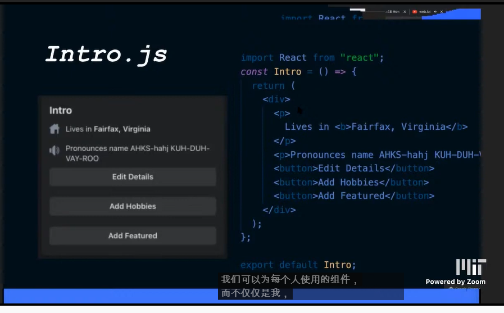This screenshot has height=313, width=504.
Task: Click the code line '<button>Edit Details</button>'
Action: point(354,169)
